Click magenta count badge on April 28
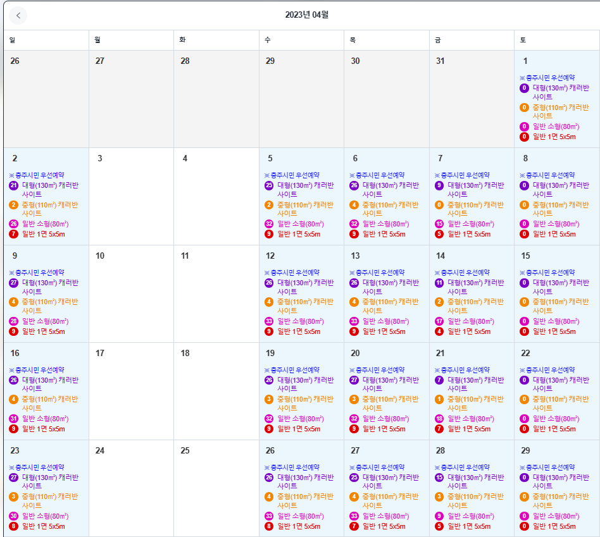This screenshot has height=537, width=600. 439,516
